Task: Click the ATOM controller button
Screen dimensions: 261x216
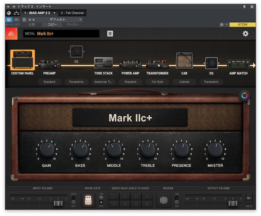Action: point(242,25)
